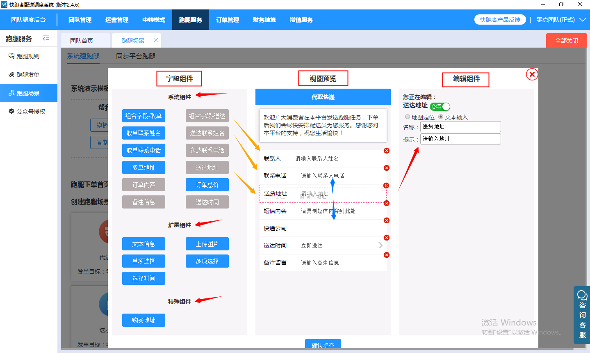
Task: Open the 订单管理 top menu
Action: tap(228, 20)
